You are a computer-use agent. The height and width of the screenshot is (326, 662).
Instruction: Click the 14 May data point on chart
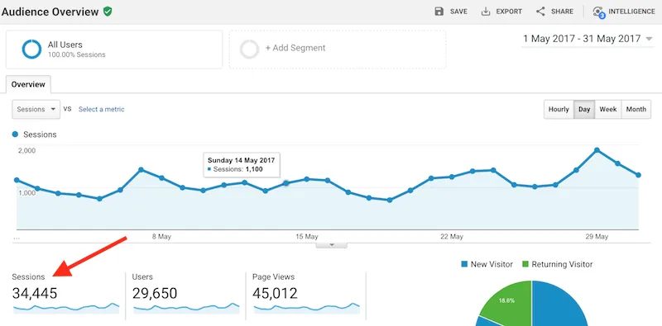(x=285, y=183)
